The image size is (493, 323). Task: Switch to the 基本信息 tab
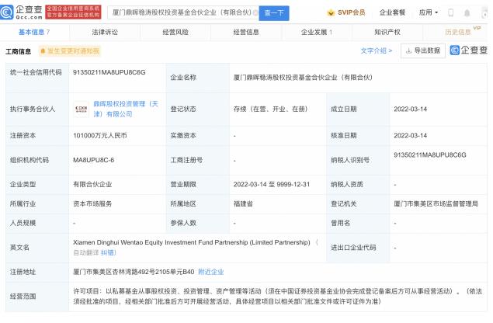coord(34,32)
